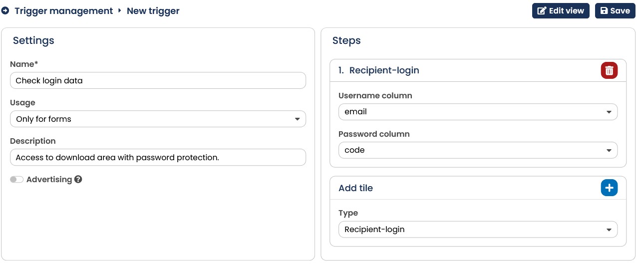
Task: Click into the Name input field
Action: tap(158, 80)
